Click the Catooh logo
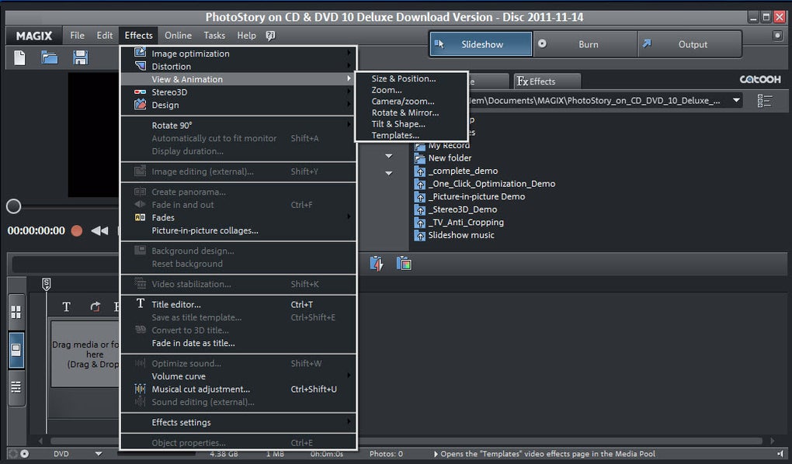This screenshot has height=464, width=792. 760,79
